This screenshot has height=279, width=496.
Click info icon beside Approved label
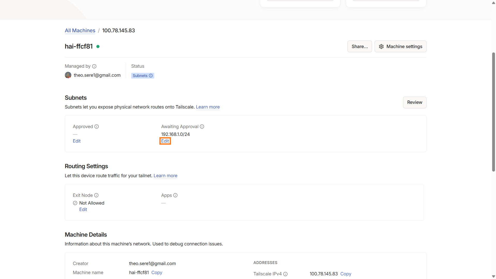coord(97,127)
